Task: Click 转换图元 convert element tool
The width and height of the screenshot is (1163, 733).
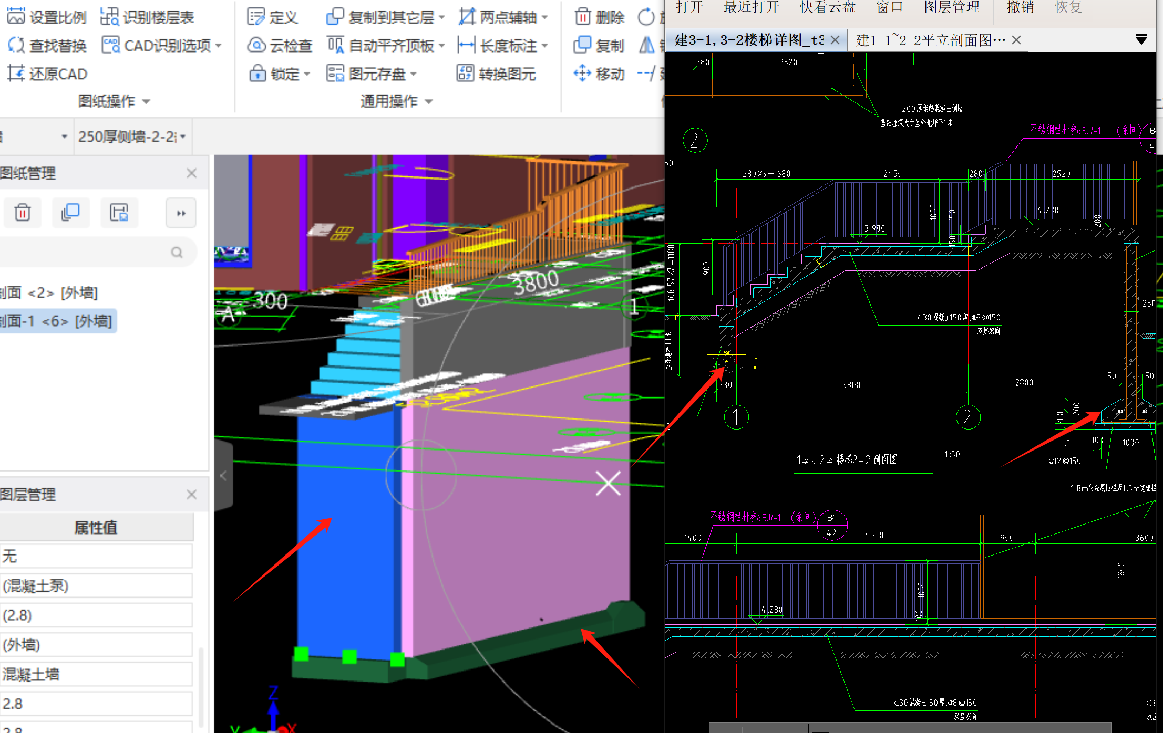Action: click(x=497, y=74)
